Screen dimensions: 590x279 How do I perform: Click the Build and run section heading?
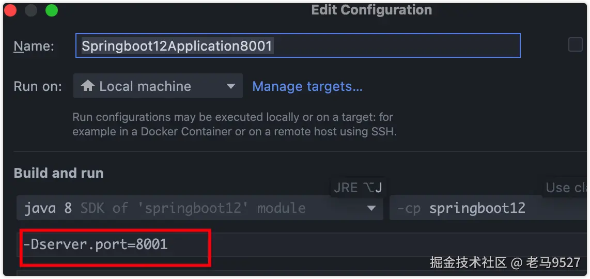(58, 173)
